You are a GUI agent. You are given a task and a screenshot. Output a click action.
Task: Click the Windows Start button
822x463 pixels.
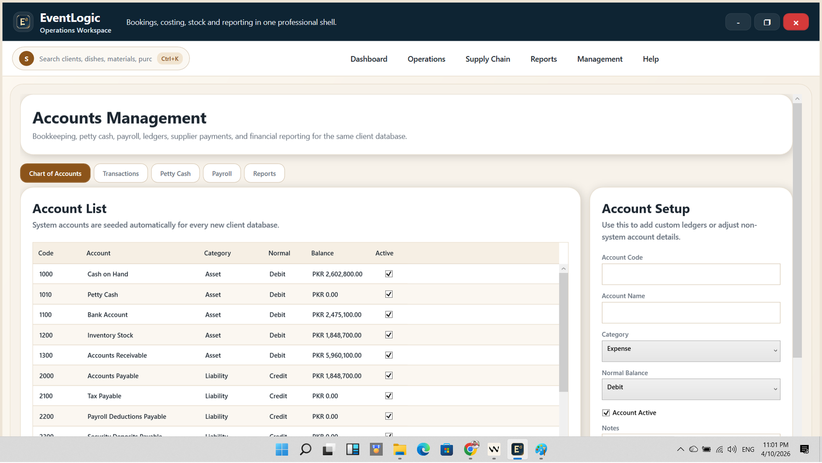(282, 450)
